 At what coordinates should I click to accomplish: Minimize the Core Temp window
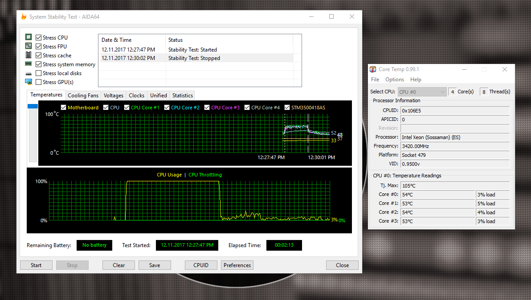[464, 69]
